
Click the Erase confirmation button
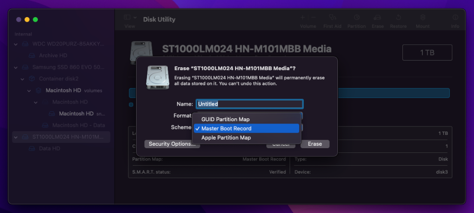(315, 144)
